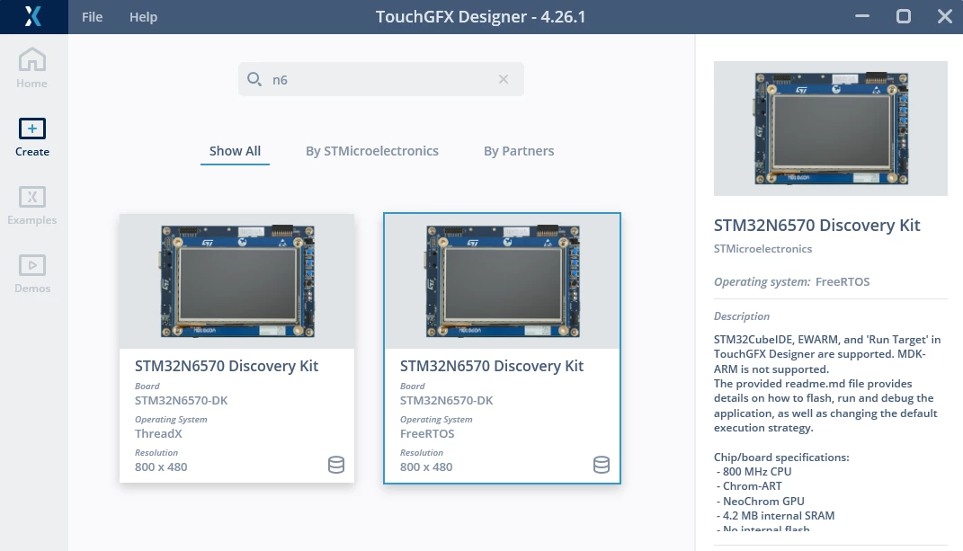Click the TouchGFX logo icon
The height and width of the screenshot is (551, 963).
click(33, 16)
